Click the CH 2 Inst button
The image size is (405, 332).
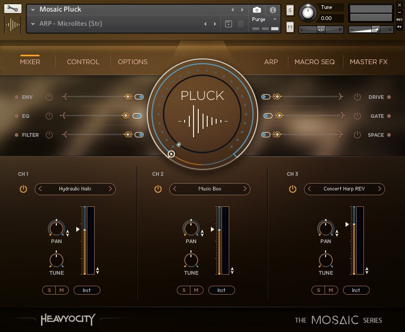(221, 290)
